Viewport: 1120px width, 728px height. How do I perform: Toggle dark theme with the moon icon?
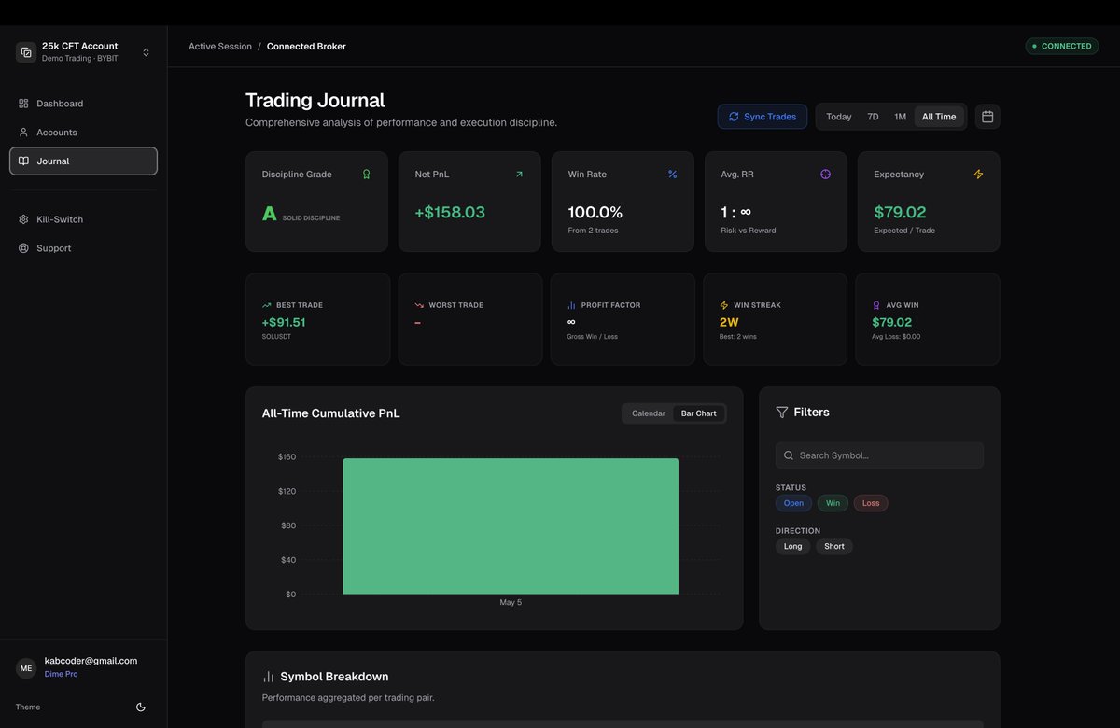tap(141, 707)
